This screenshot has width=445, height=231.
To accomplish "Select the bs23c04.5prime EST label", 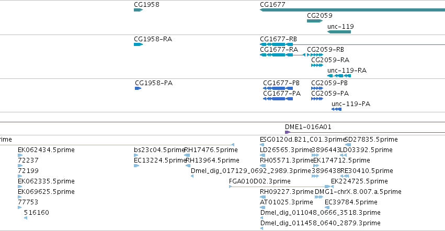I will [x=159, y=150].
